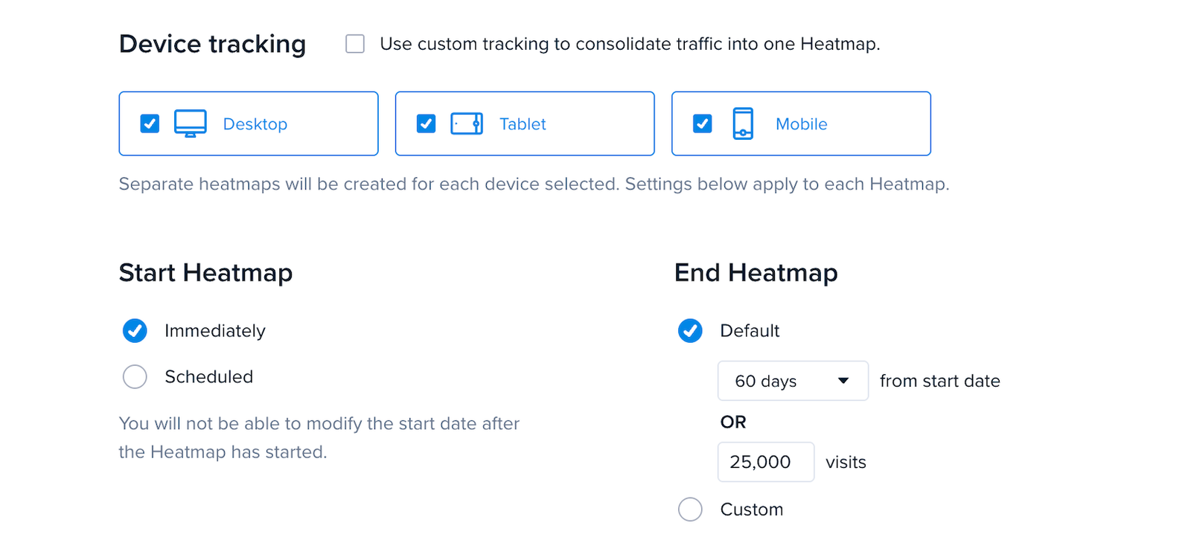Click the Custom label text
The width and height of the screenshot is (1191, 540).
coord(752,510)
